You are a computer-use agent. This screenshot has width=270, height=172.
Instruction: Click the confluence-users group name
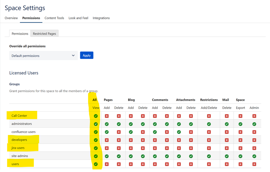tap(24, 132)
